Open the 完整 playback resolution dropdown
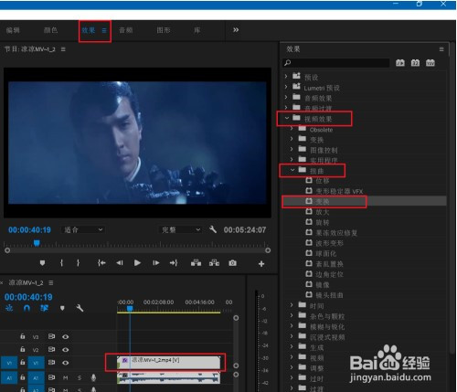 point(181,229)
